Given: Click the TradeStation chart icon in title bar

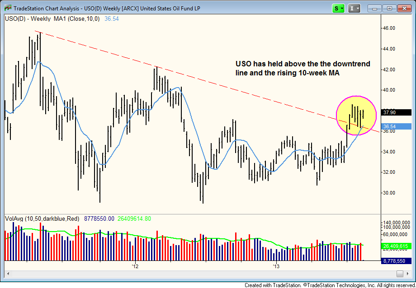Looking at the screenshot, I should pyautogui.click(x=8, y=9).
